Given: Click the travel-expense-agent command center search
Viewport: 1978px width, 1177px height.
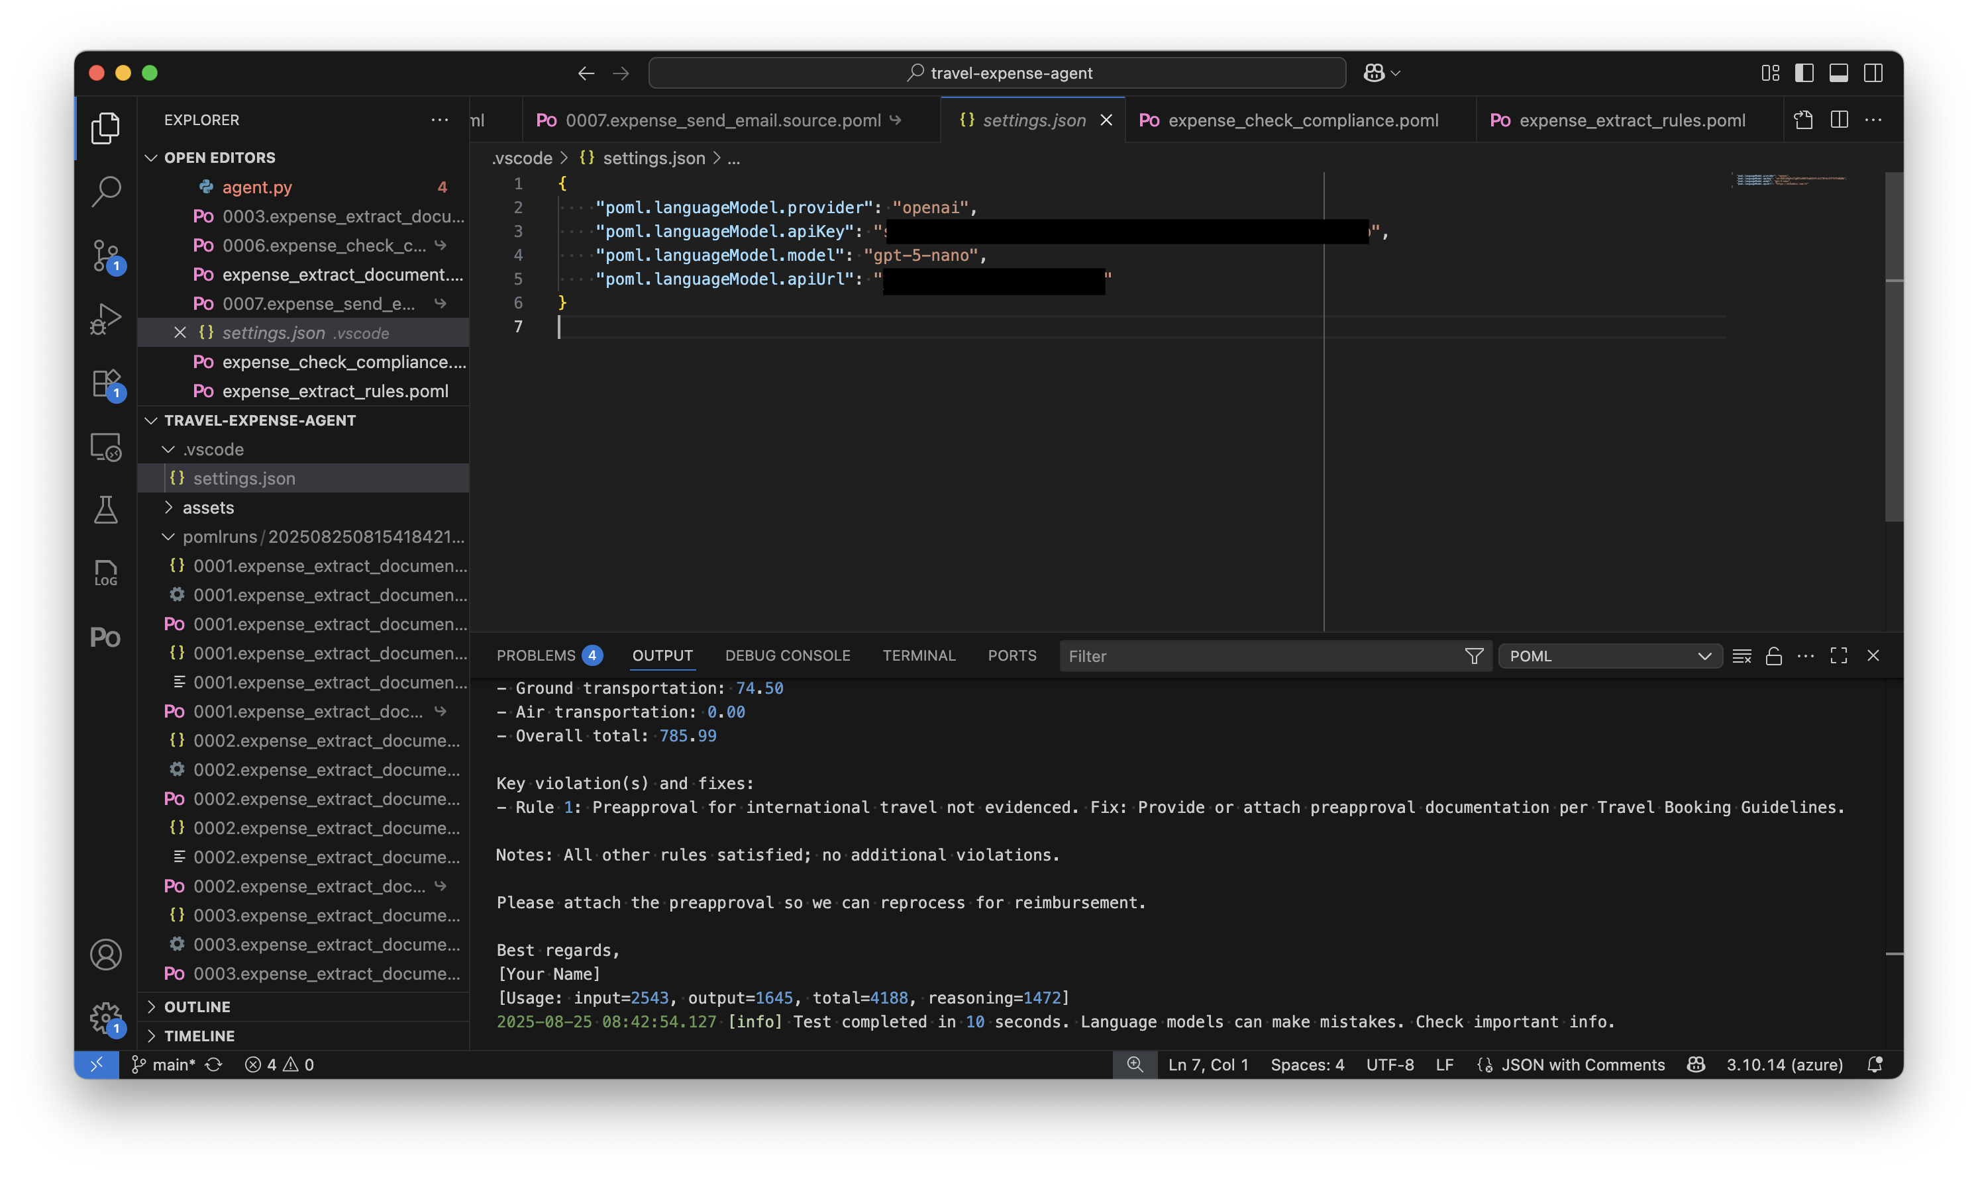Looking at the screenshot, I should click(998, 73).
